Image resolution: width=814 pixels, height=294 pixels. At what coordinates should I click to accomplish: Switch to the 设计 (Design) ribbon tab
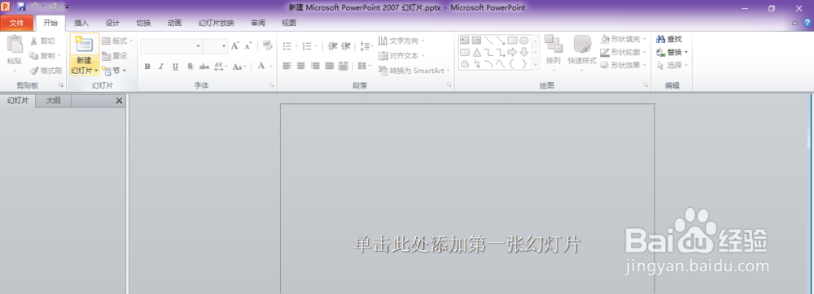click(x=112, y=23)
